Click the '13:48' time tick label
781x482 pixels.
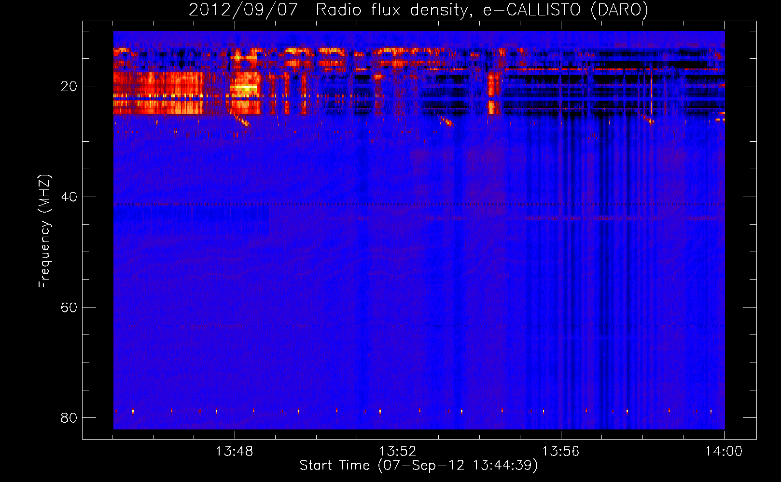234,452
